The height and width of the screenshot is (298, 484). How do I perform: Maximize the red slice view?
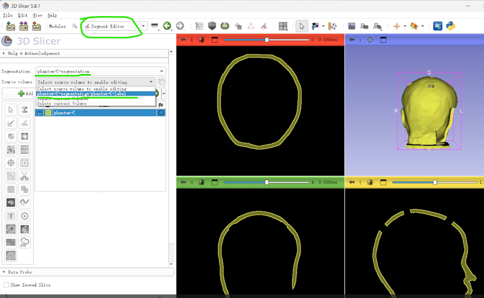tap(214, 40)
